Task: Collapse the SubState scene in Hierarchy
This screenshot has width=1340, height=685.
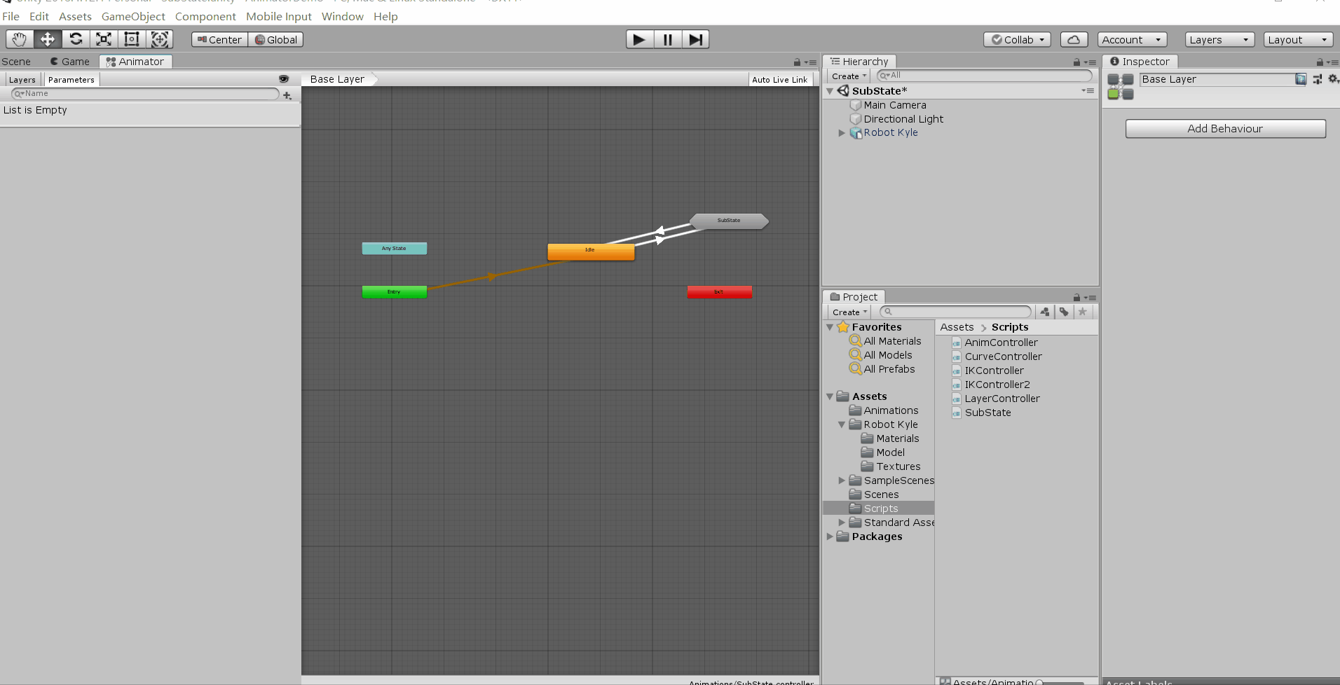Action: pyautogui.click(x=830, y=91)
